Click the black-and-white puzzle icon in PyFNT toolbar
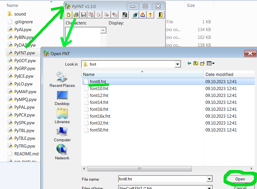 125,15
